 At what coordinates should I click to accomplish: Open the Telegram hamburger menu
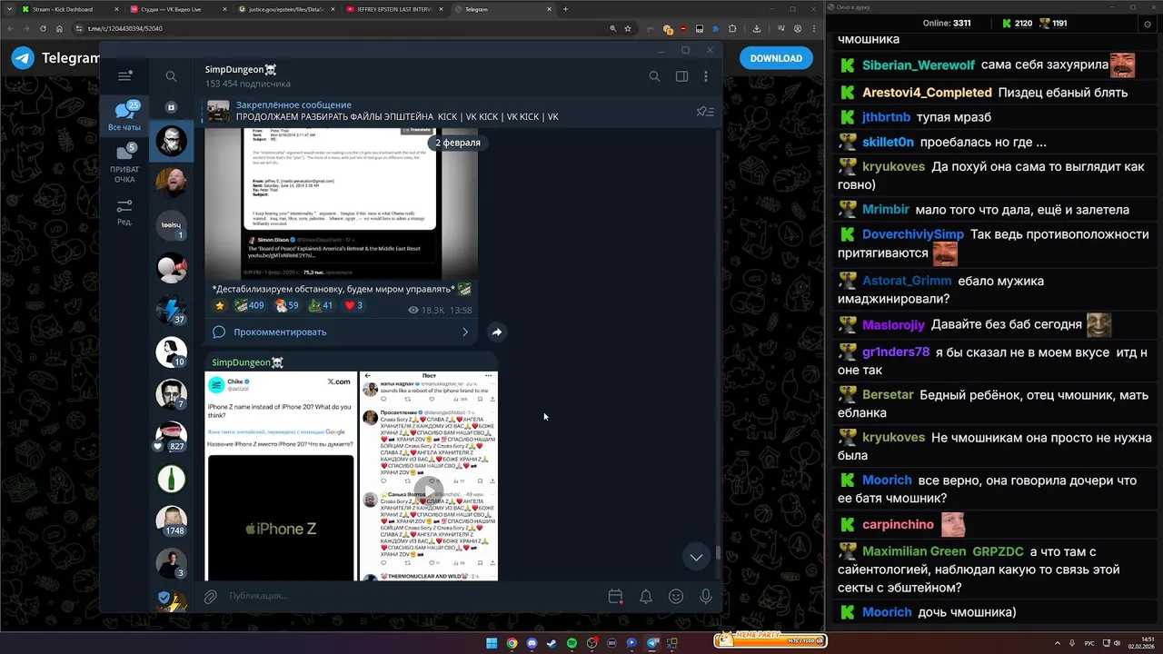pyautogui.click(x=125, y=76)
